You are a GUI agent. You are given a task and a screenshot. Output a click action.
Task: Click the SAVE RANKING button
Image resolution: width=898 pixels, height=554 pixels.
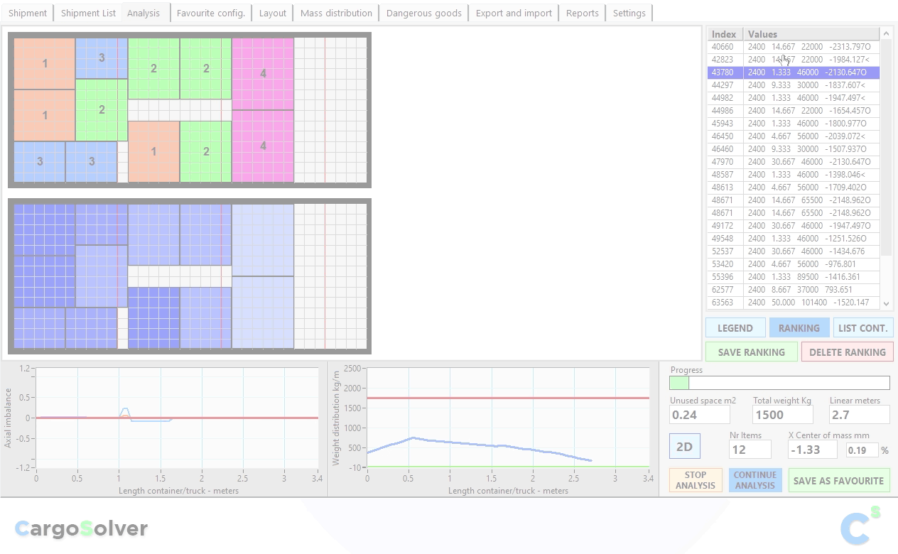(x=751, y=352)
